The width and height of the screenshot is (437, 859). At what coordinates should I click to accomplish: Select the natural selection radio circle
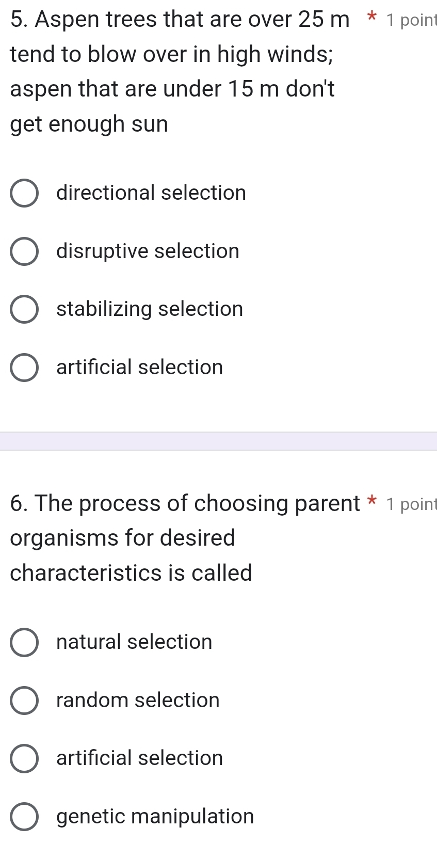[24, 643]
